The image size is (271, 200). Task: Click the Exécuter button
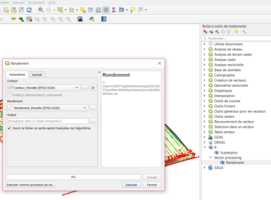pos(132,185)
